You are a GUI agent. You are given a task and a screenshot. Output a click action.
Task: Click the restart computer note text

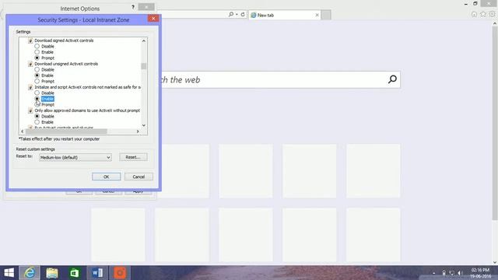tap(59, 138)
